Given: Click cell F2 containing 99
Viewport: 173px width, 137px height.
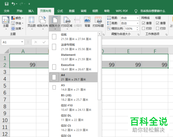Looking at the screenshot, I should tap(155, 65).
